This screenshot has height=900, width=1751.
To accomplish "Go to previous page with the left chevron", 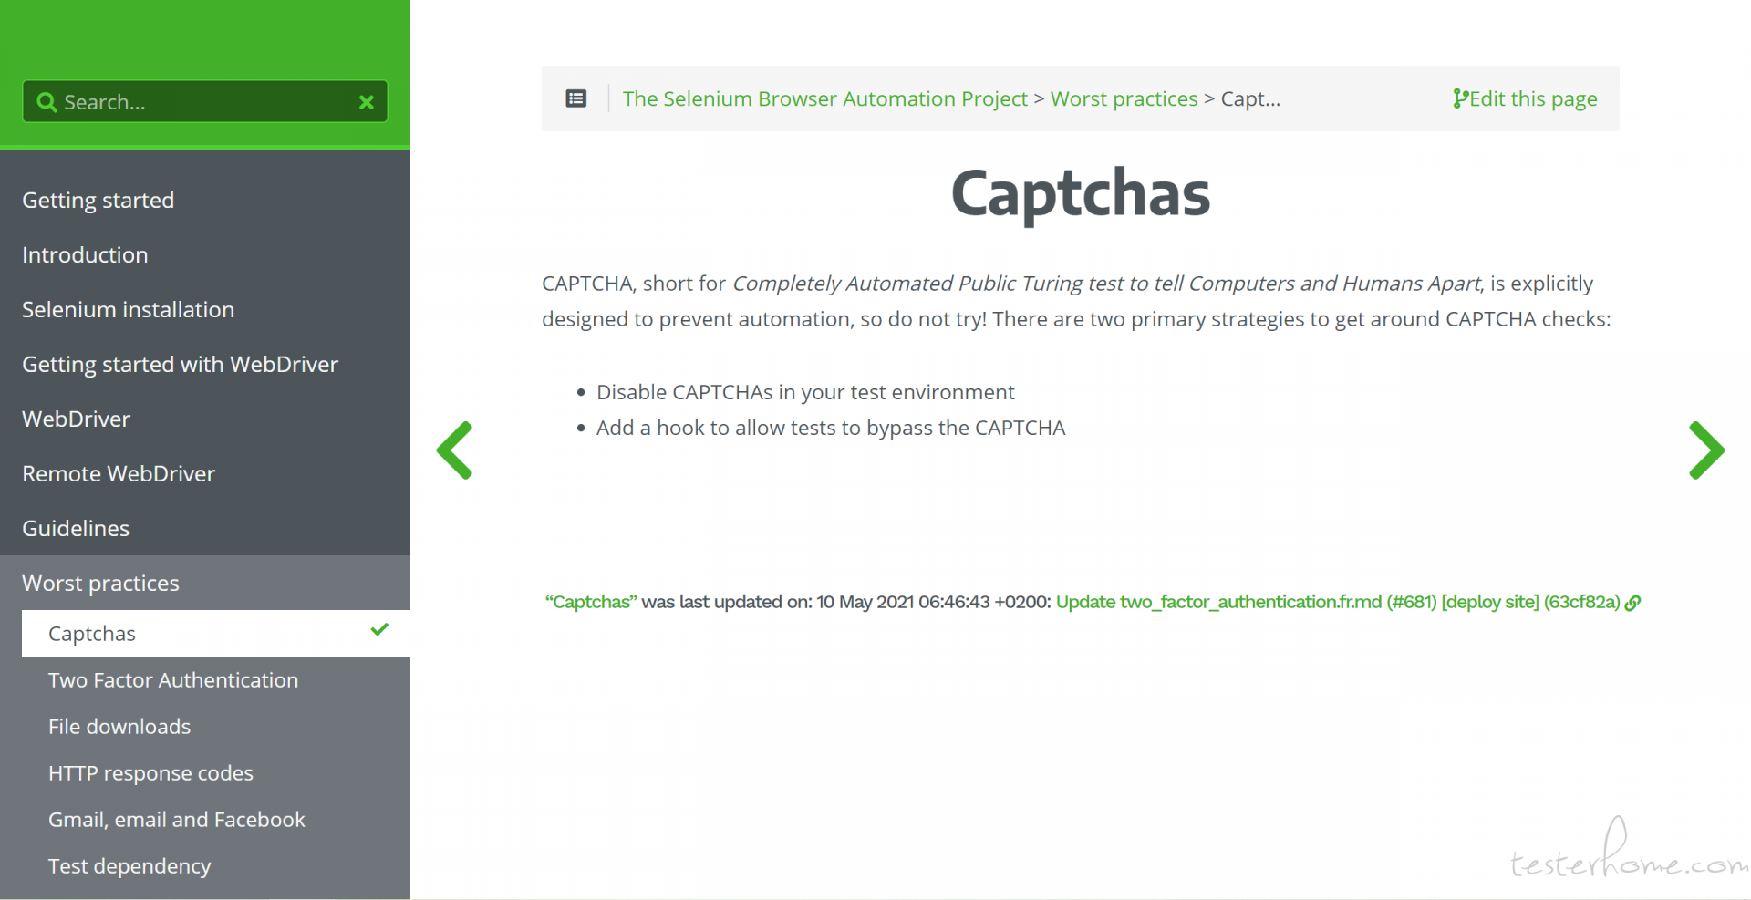I will [x=454, y=450].
